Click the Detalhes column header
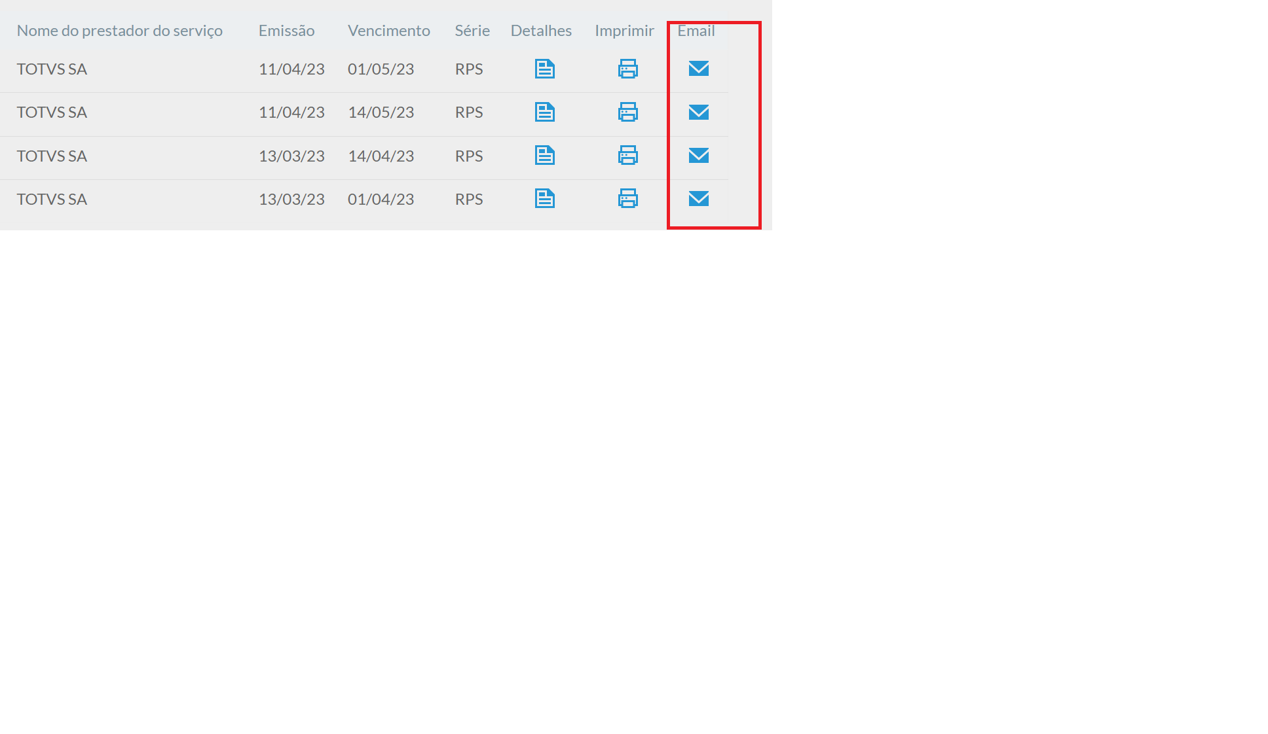1268x734 pixels. 540,31
